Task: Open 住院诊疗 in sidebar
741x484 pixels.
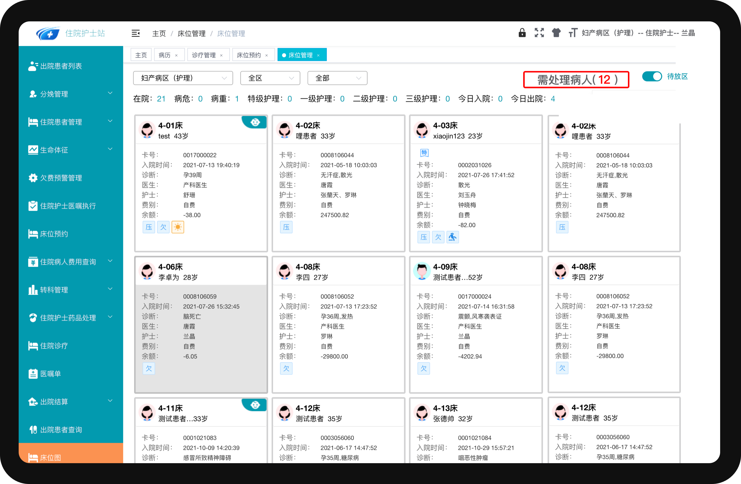Action: click(71, 345)
